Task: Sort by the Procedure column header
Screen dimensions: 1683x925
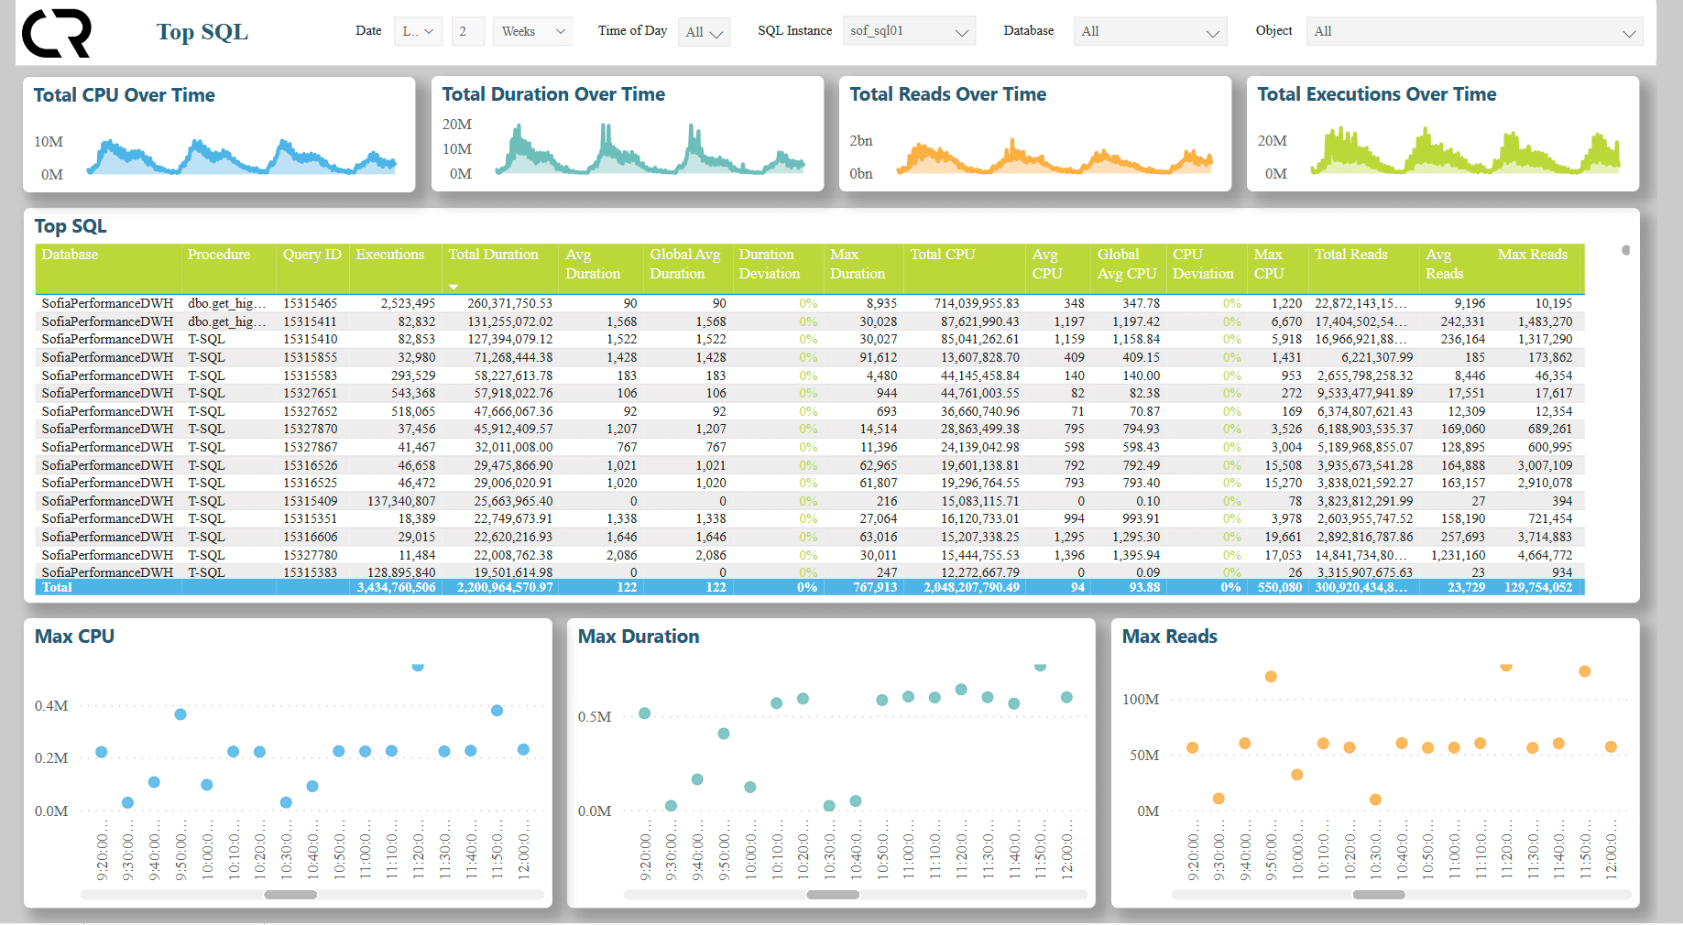Action: click(x=219, y=255)
